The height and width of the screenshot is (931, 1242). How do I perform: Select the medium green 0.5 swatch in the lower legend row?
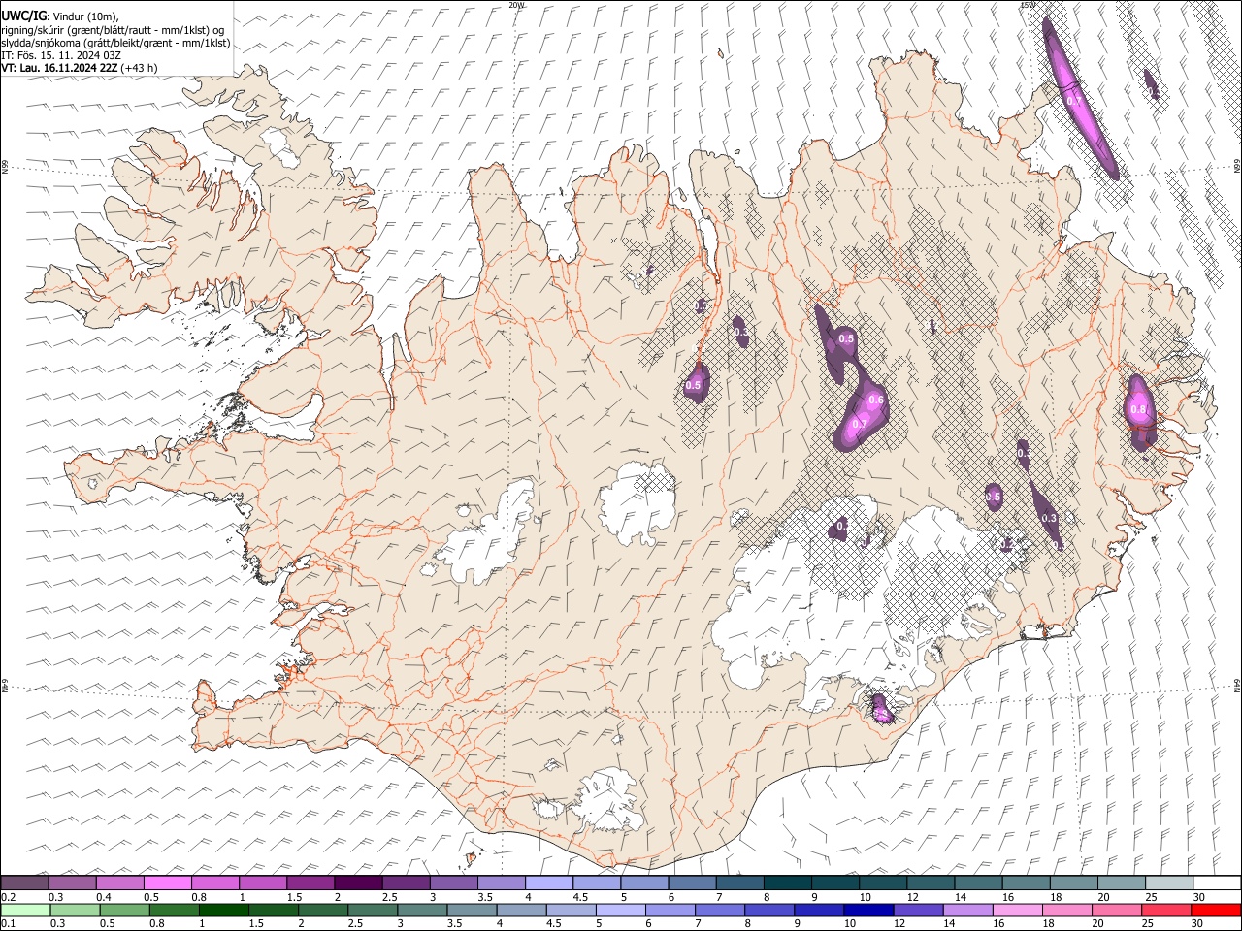pos(125,910)
